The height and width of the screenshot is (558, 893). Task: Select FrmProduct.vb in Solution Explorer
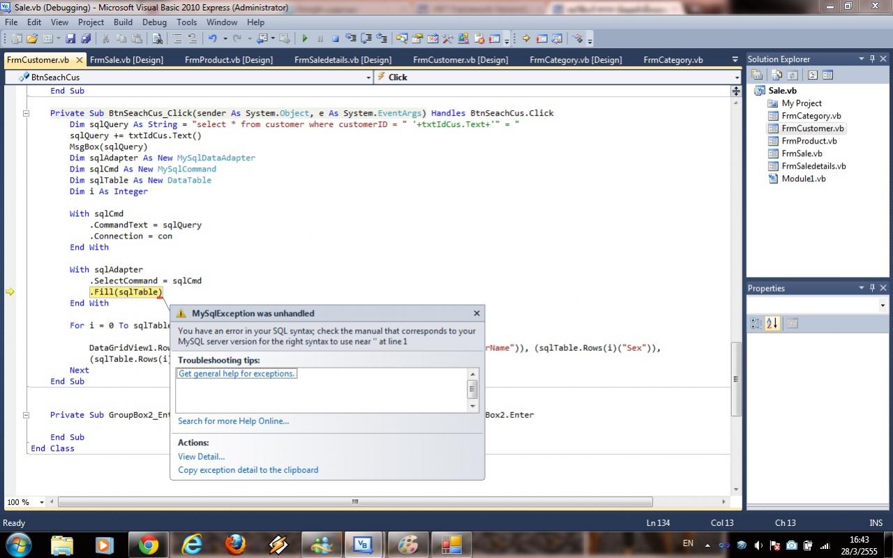(809, 141)
